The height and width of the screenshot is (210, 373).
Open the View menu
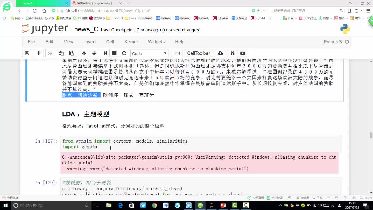(x=69, y=42)
